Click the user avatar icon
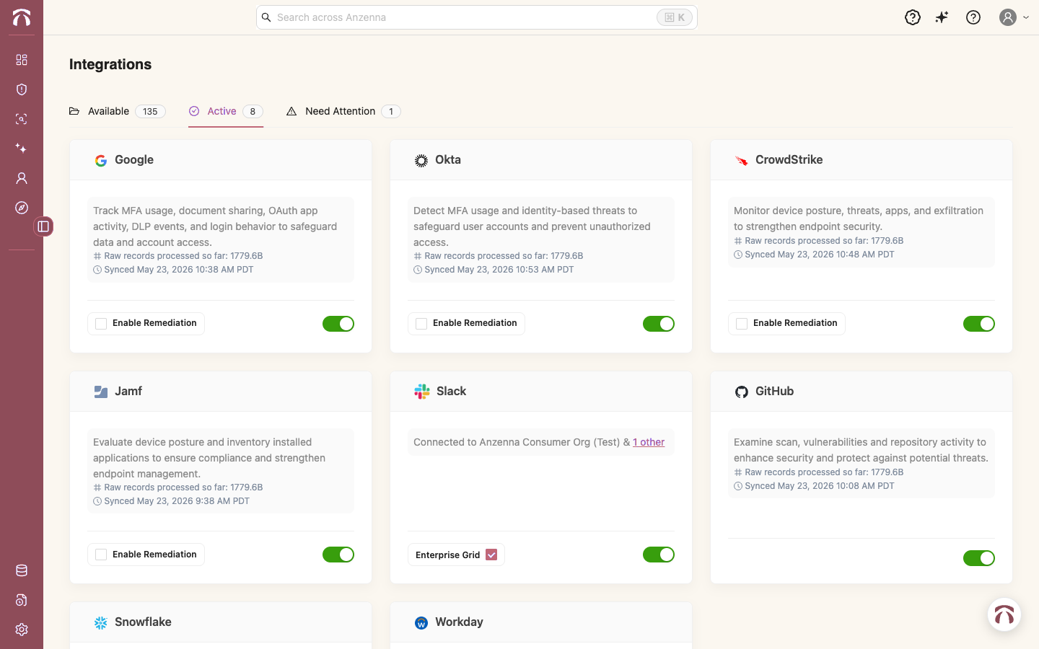Image resolution: width=1039 pixels, height=649 pixels. [1008, 17]
